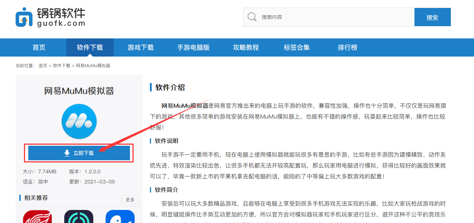
Task: Click 首页 breadcrumb link
Action: click(43, 66)
